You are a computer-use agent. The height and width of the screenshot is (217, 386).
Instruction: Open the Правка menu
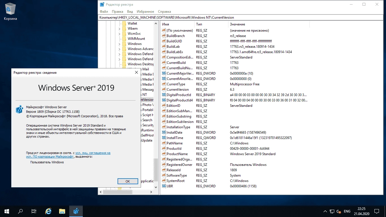[x=118, y=12]
